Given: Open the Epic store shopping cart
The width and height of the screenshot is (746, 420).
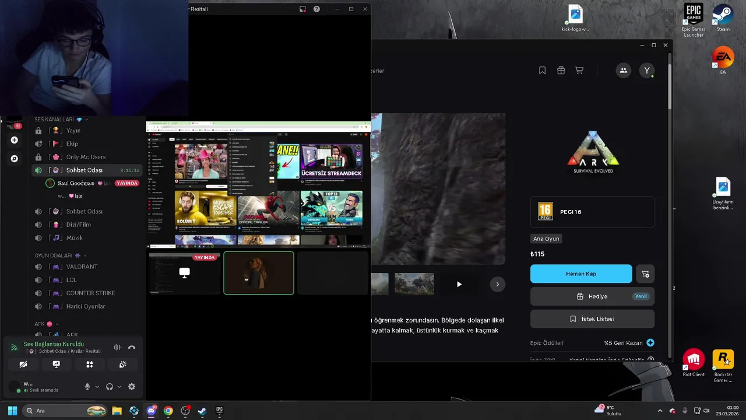Looking at the screenshot, I should (x=579, y=71).
